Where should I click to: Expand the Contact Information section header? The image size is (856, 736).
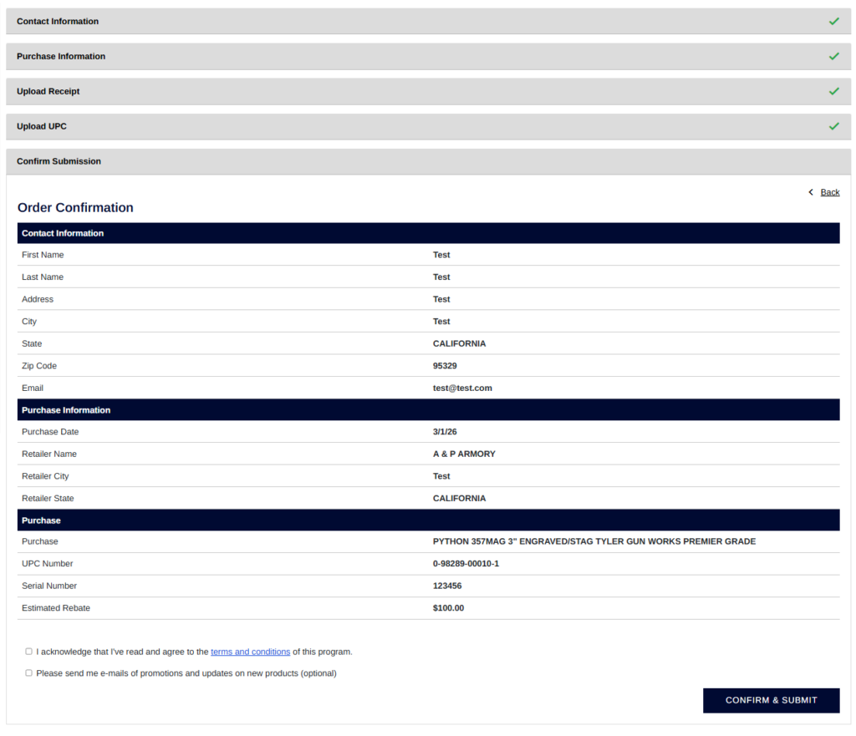pyautogui.click(x=428, y=21)
